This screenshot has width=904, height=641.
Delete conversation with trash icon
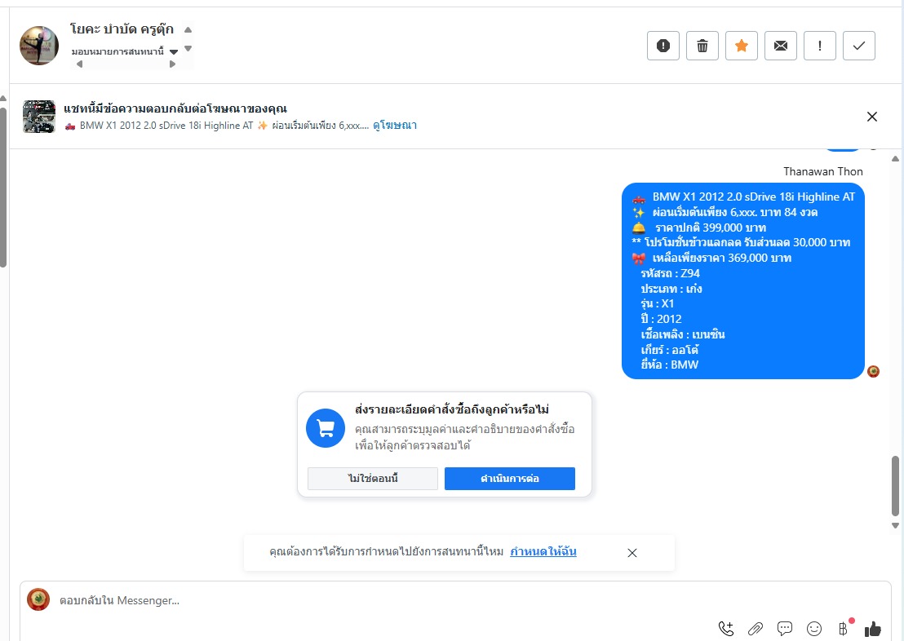click(x=702, y=46)
